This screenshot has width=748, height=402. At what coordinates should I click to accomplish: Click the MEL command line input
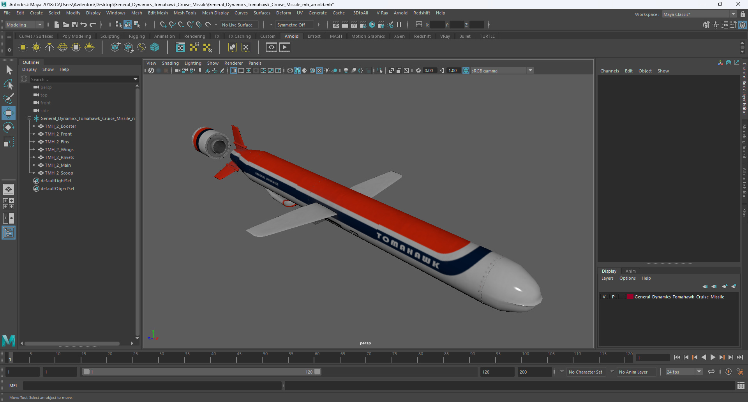(152, 386)
